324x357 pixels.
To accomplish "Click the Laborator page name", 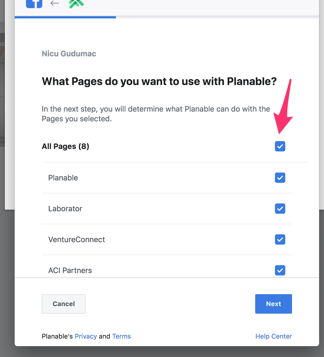I will (x=65, y=209).
